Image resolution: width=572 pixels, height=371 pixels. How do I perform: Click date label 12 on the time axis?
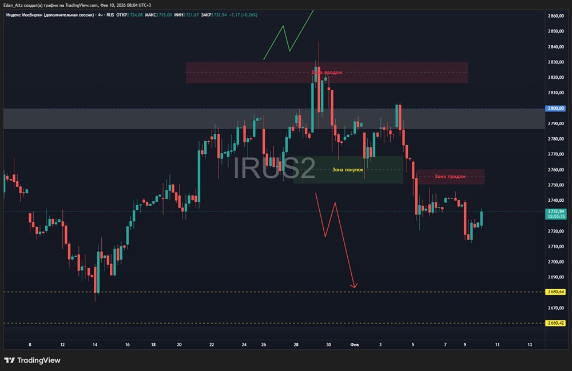pos(62,344)
